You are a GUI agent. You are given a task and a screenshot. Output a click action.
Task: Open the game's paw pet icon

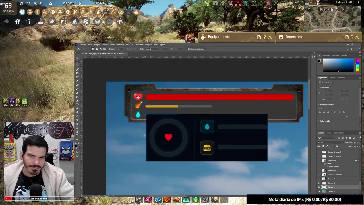click(52, 21)
